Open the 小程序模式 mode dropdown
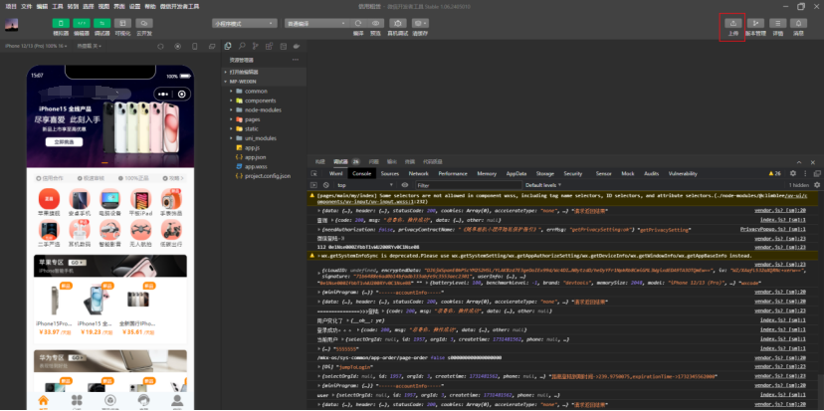Viewport: 824px width, 411px height. coord(245,23)
